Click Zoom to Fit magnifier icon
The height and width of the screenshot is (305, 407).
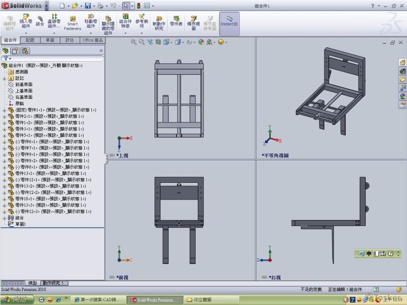(134, 42)
